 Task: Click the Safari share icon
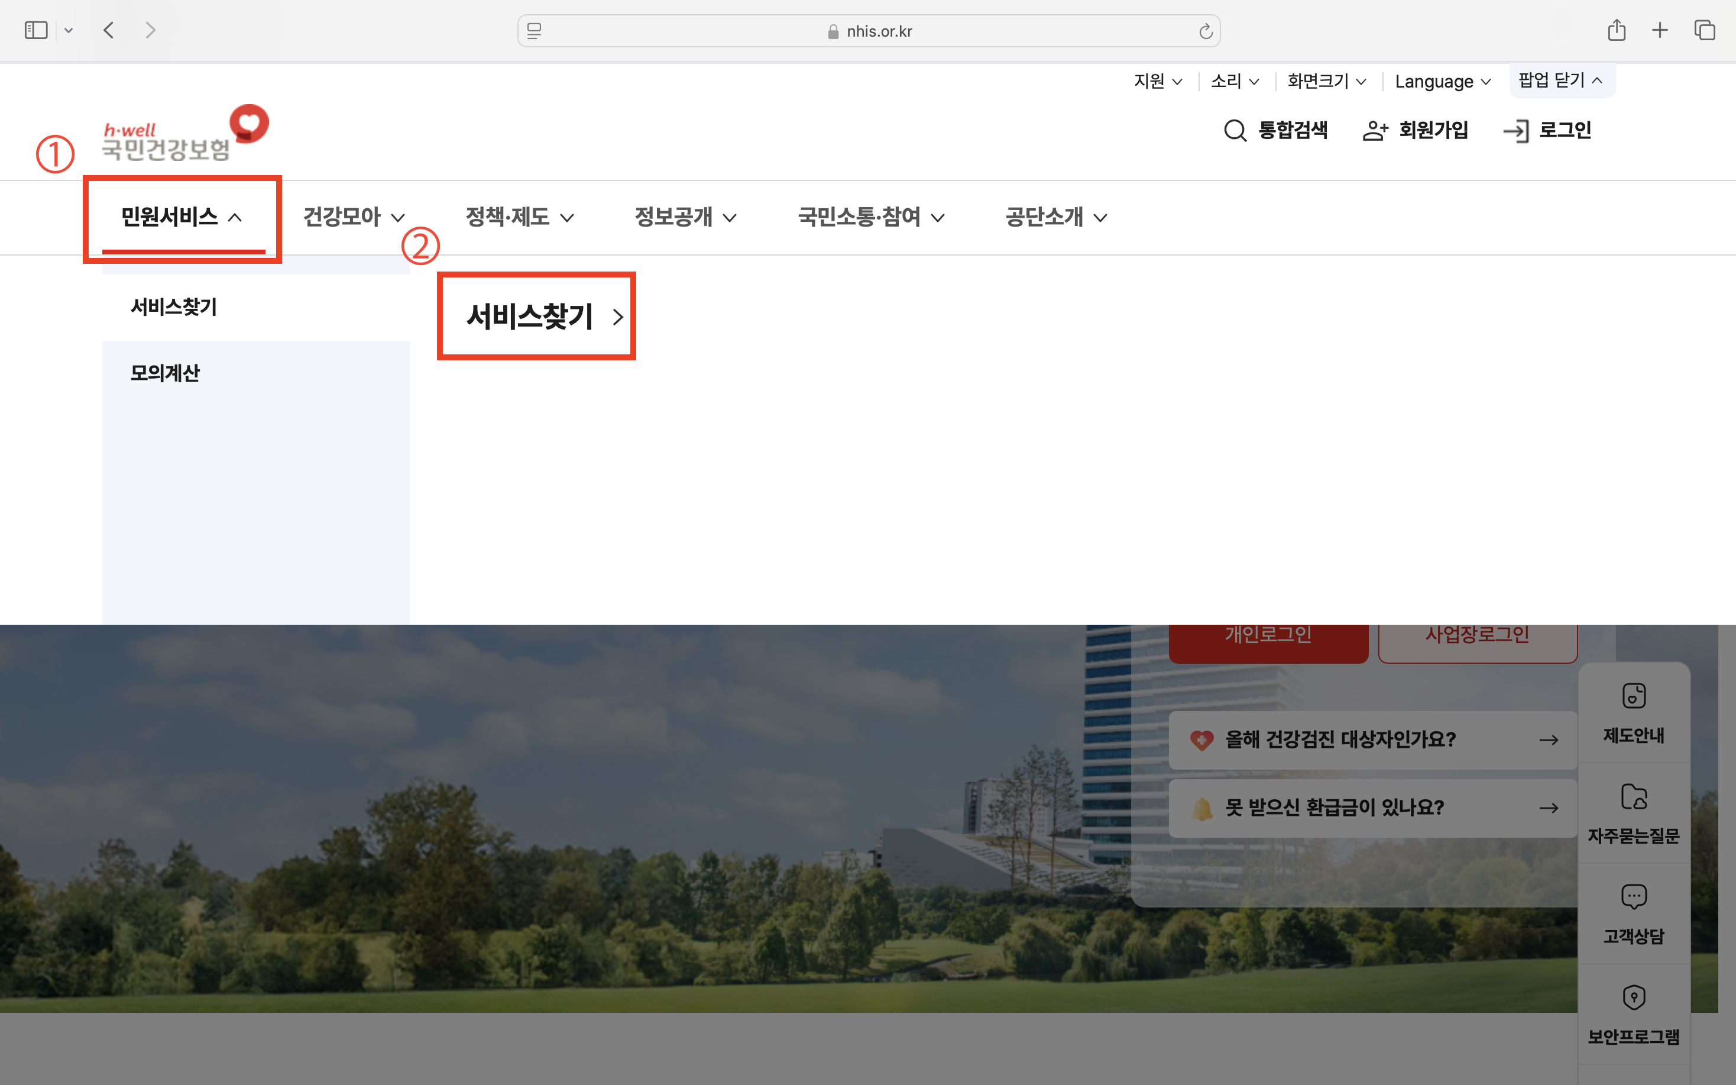(x=1616, y=30)
